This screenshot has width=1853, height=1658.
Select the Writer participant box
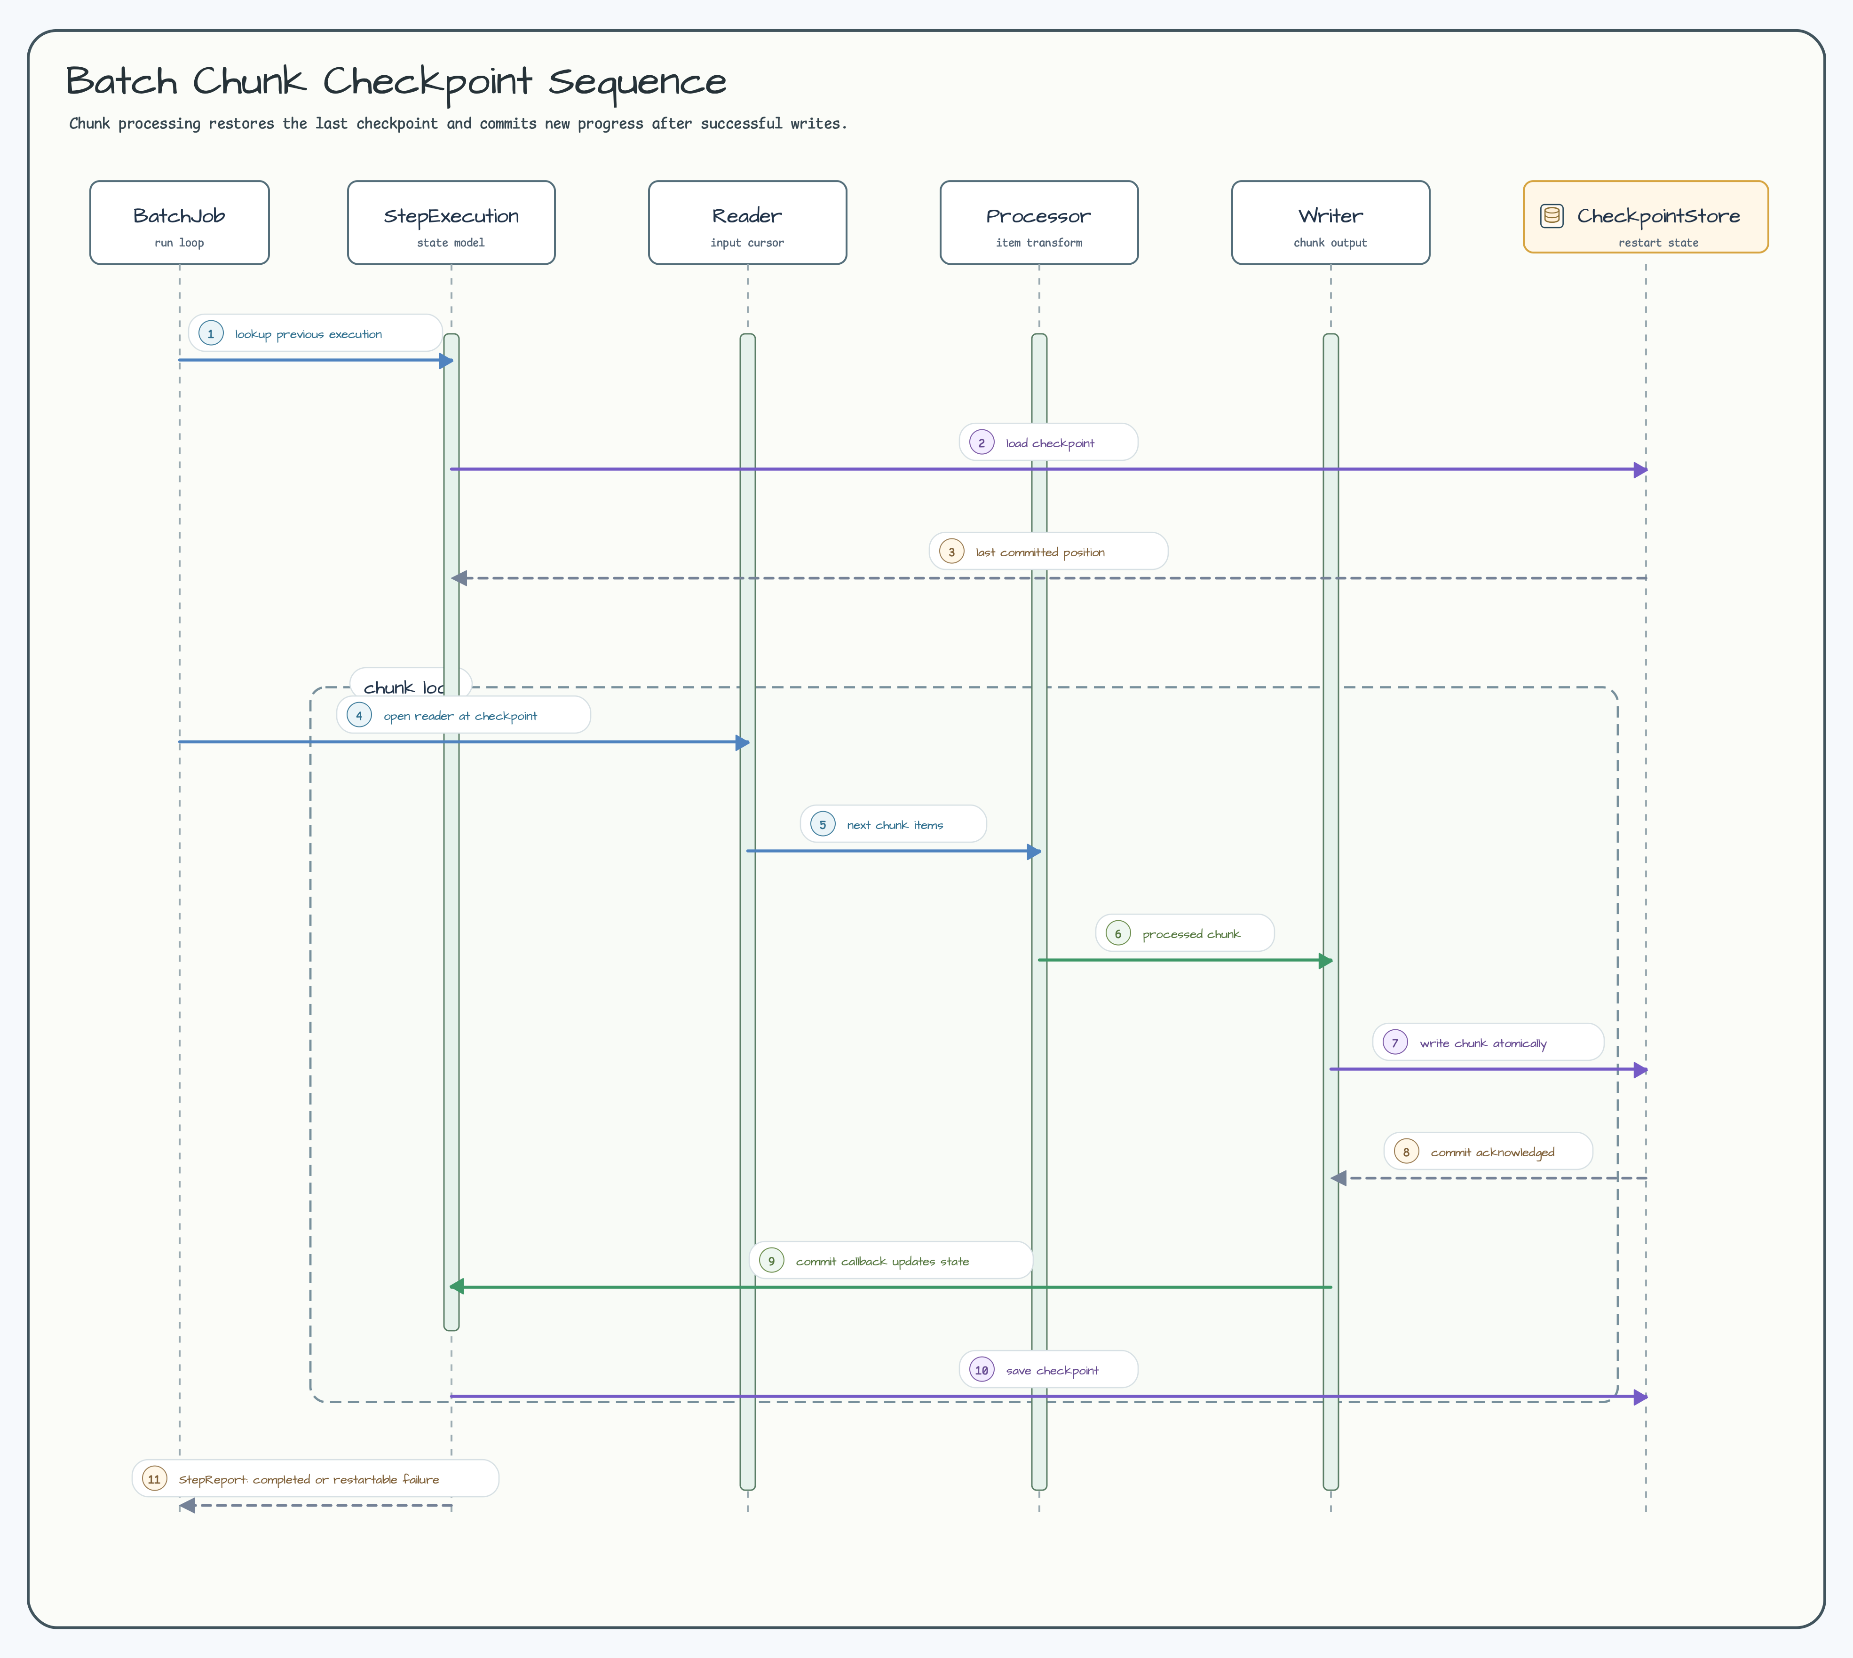tap(1330, 222)
